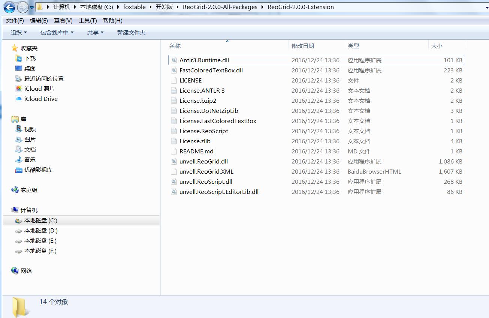Click the 网络 network globe icon

(15, 270)
